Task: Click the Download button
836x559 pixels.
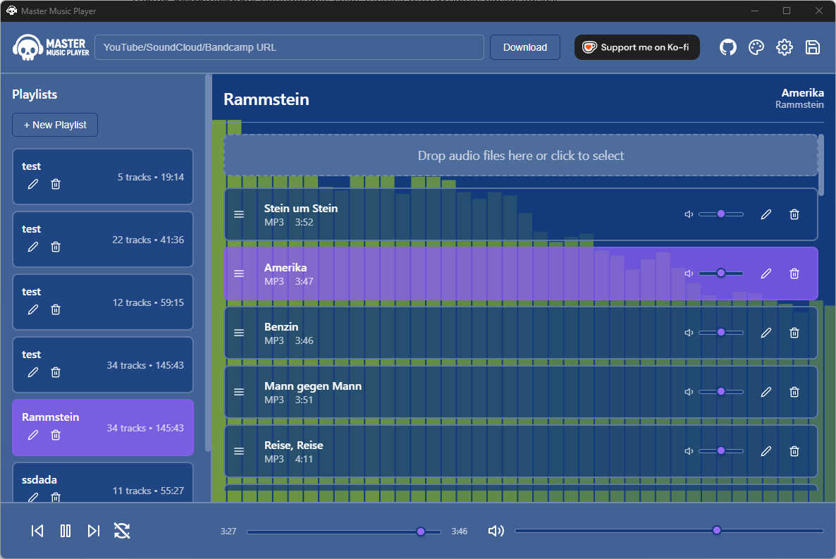Action: click(525, 47)
